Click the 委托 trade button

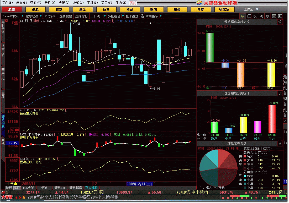click(x=133, y=3)
